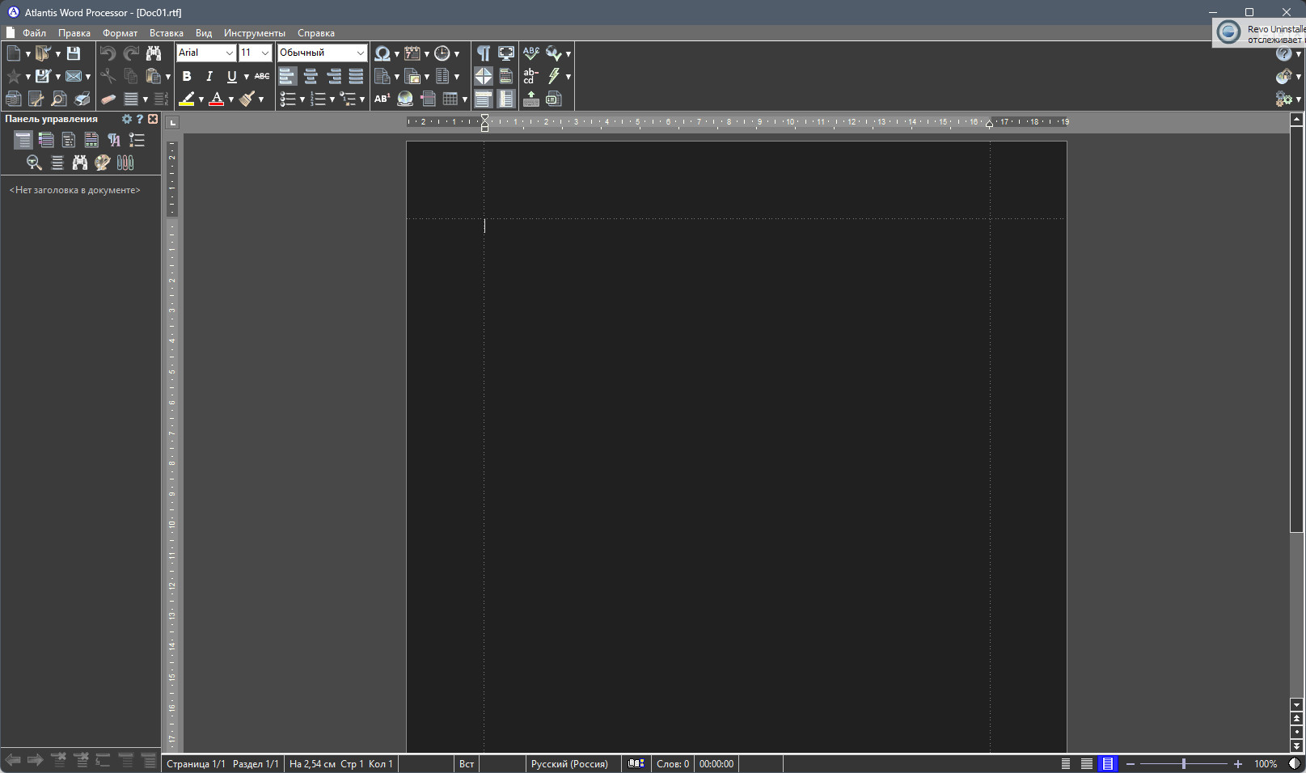Open the Arial font name dropdown
Viewport: 1306px width, 773px height.
coord(229,53)
